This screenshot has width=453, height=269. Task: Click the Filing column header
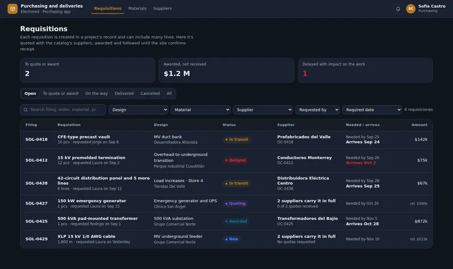coord(31,125)
